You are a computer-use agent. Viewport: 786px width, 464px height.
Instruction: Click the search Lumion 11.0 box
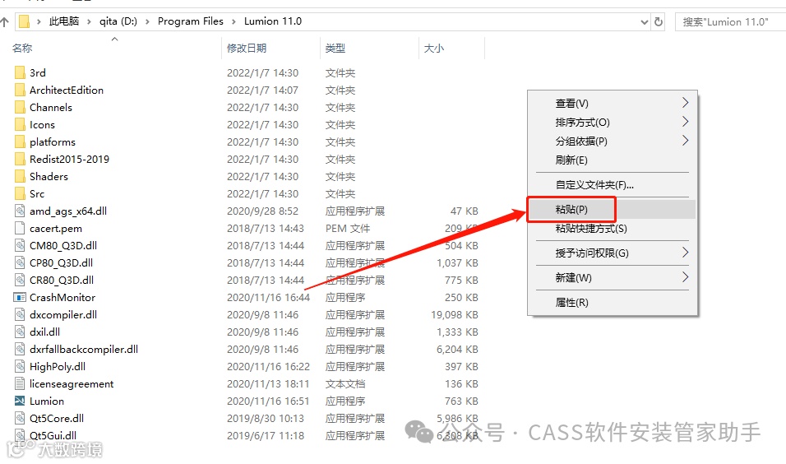tap(730, 22)
